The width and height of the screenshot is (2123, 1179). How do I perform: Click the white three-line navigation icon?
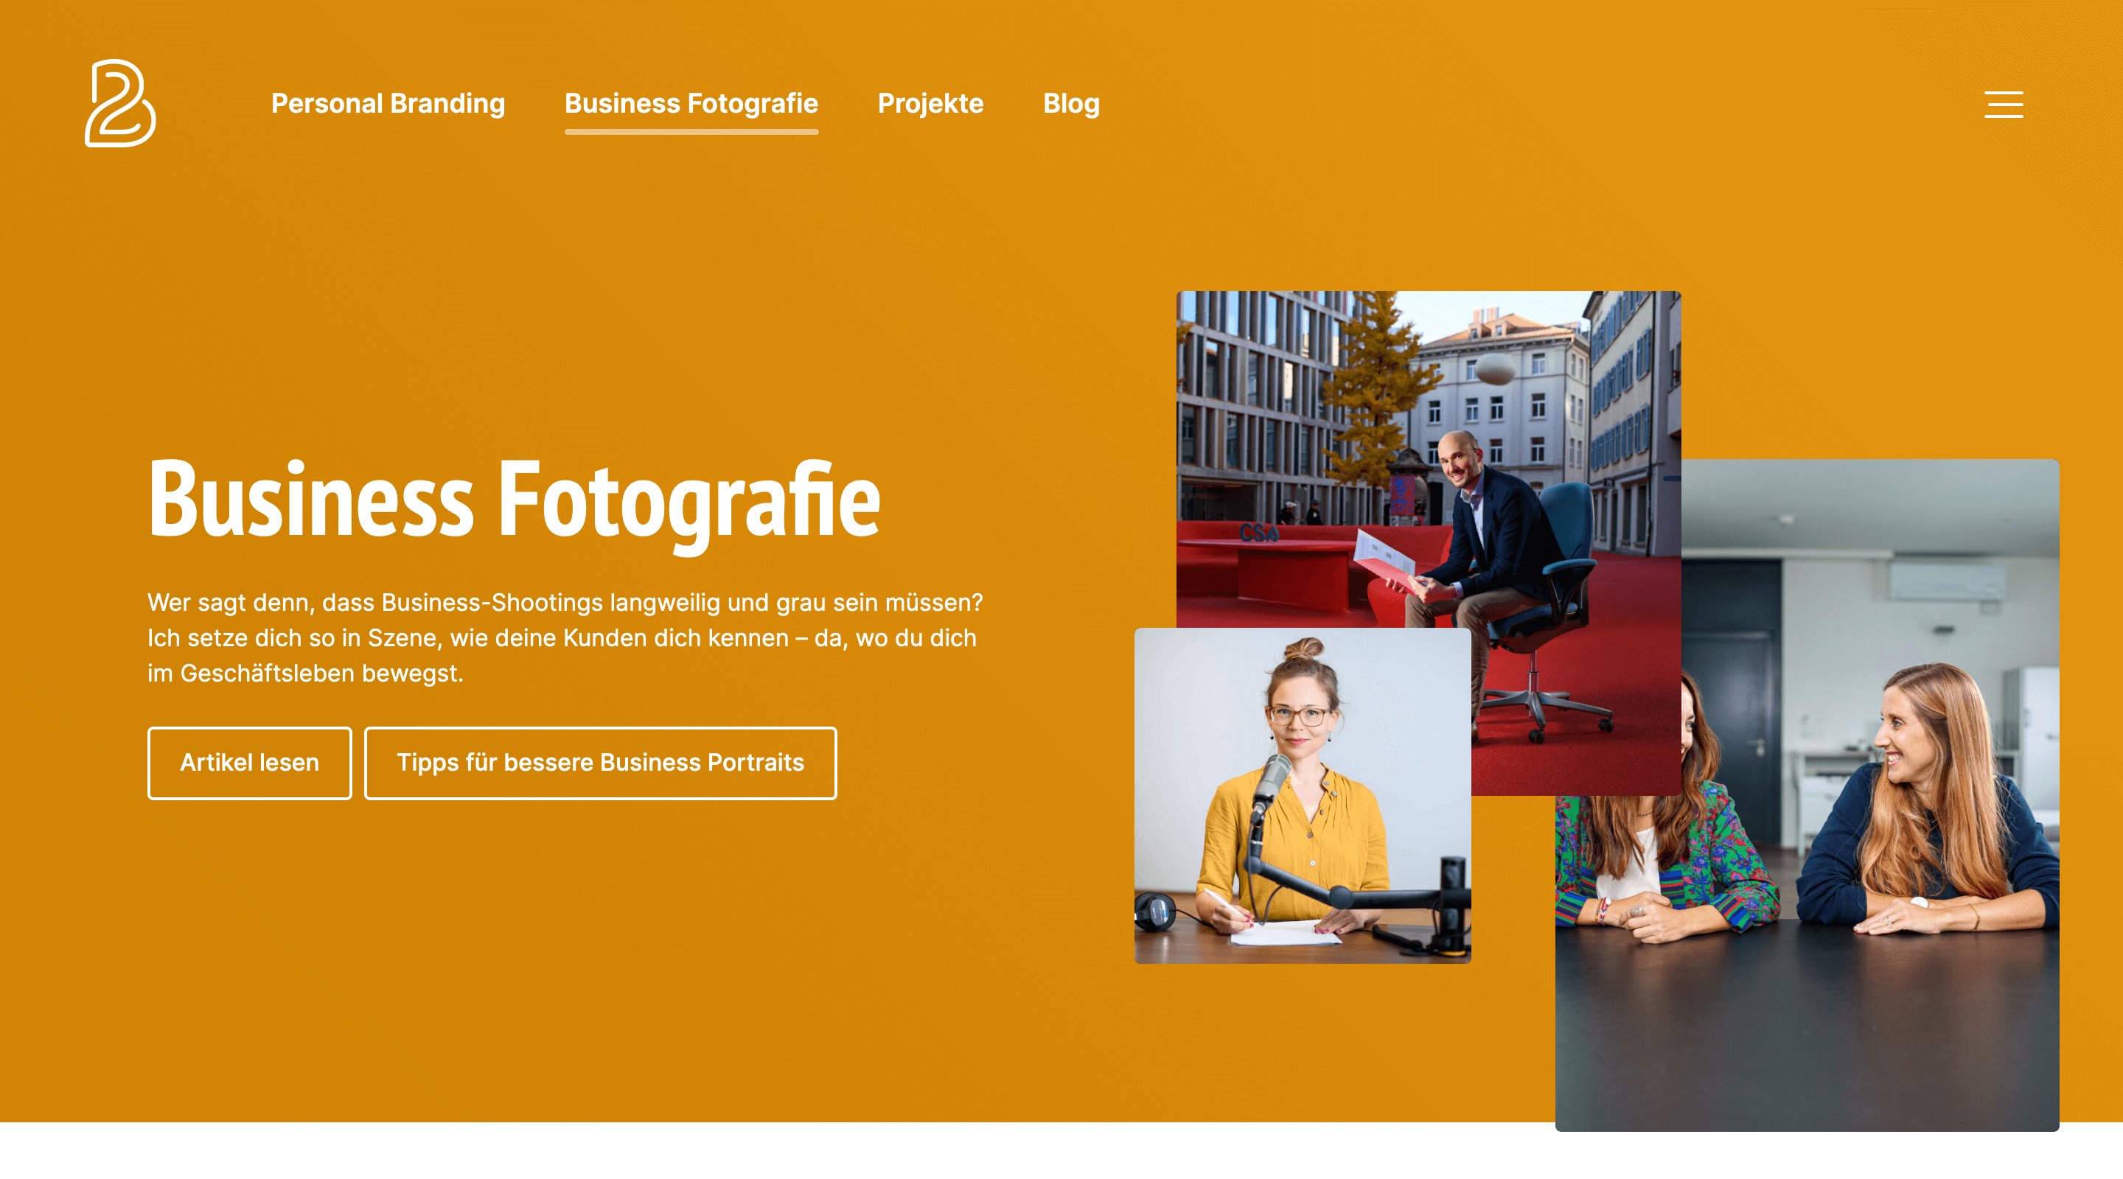pyautogui.click(x=2003, y=105)
